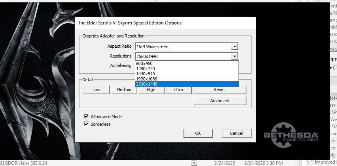Open the Advanced options
Screen dimensions: 337x166
(220, 101)
